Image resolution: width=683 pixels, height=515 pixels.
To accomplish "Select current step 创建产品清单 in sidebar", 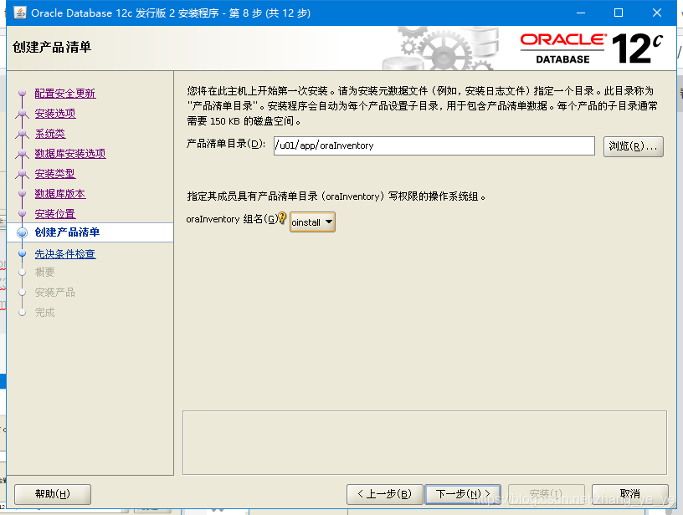I will pyautogui.click(x=90, y=232).
